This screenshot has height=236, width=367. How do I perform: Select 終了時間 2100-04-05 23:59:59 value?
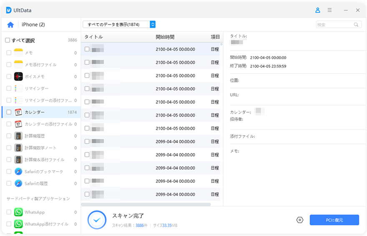[x=268, y=66]
